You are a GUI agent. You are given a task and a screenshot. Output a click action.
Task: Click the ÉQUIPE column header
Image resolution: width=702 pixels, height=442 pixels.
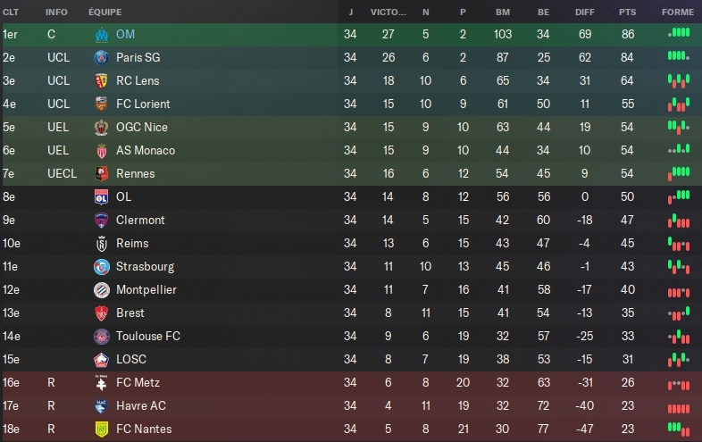point(105,13)
